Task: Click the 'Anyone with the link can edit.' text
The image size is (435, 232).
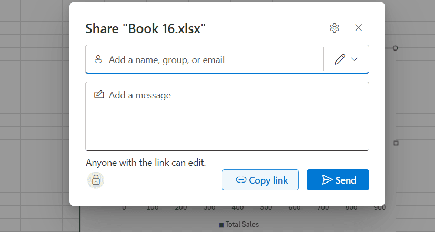Action: (146, 163)
